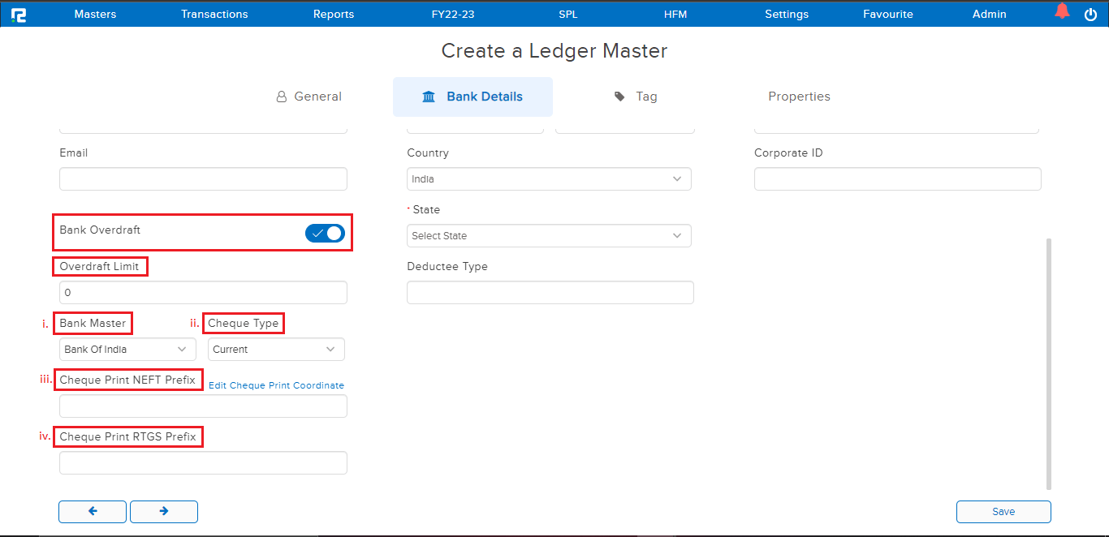Open the Select State dropdown

click(549, 236)
